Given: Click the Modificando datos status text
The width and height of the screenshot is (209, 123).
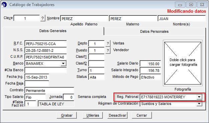Looking at the screenshot, I should coord(187,11).
